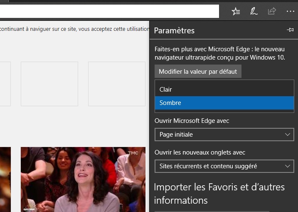
Task: Click the Ouvrir les nouveaux onglets avec label
Action: click(x=200, y=152)
